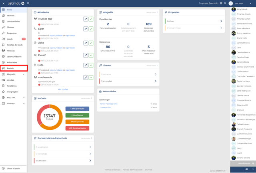Expand the Aluguéis sidebar submenu chevron
This screenshot has height=173, width=256.
coord(24,74)
